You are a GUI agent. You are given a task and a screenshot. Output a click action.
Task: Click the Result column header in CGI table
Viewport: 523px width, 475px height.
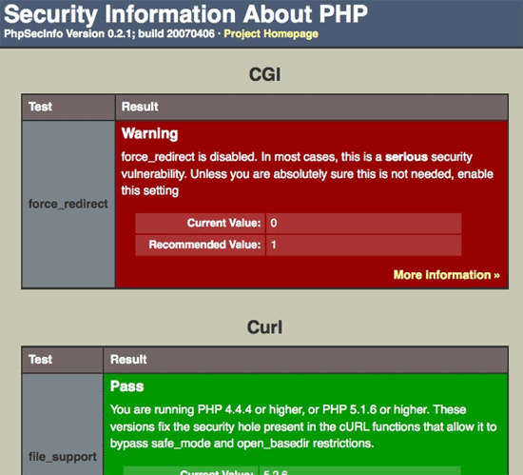tap(312, 108)
